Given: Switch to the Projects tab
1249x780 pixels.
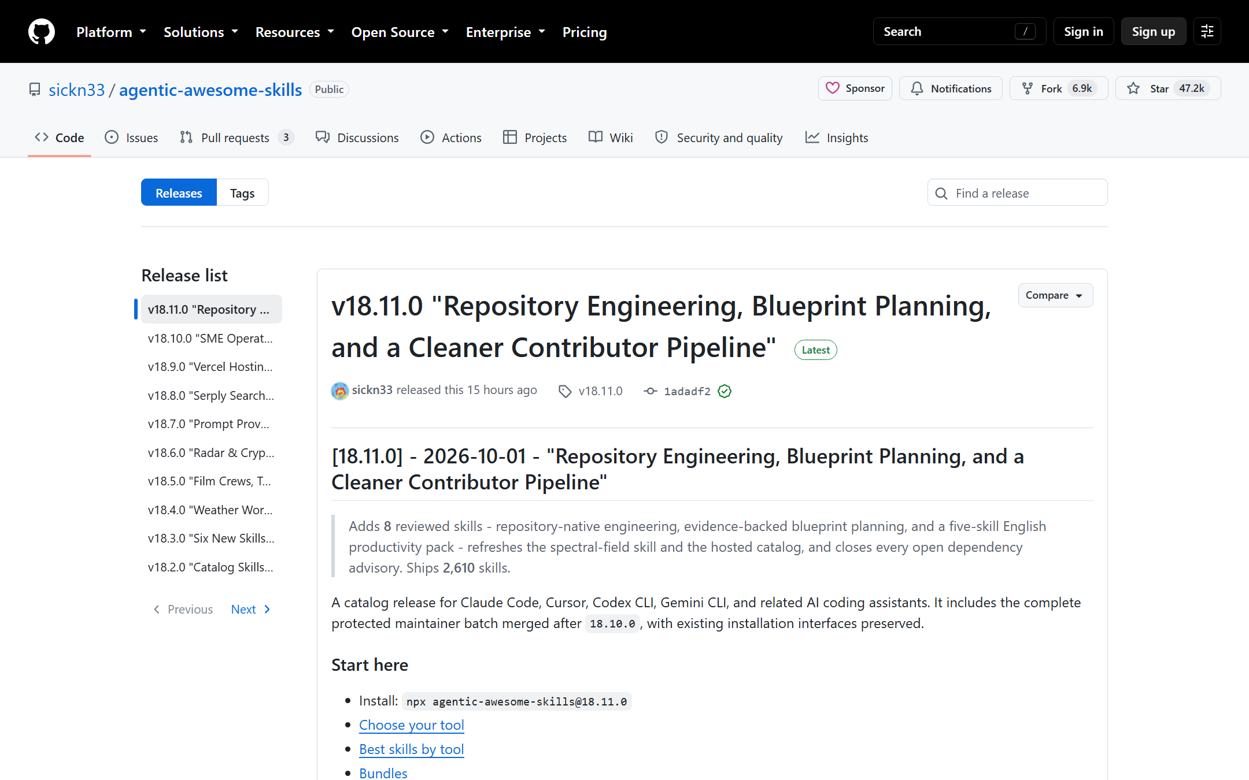Looking at the screenshot, I should [535, 138].
